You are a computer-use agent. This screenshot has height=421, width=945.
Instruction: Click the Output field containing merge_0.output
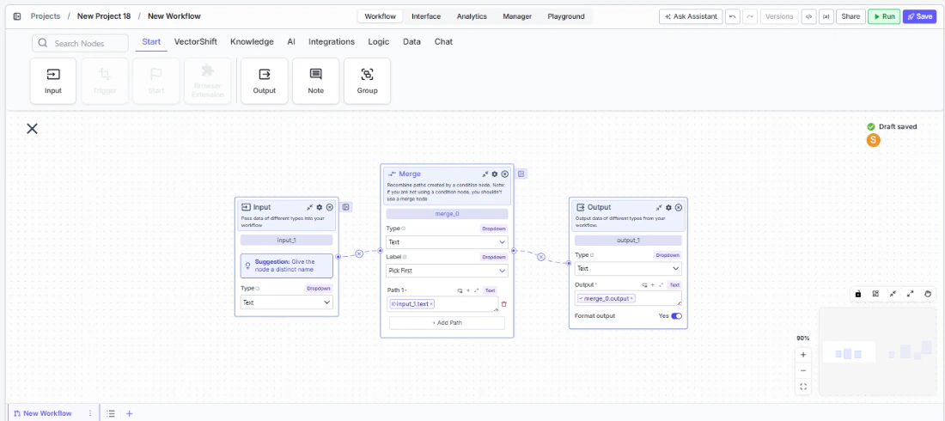pyautogui.click(x=628, y=298)
